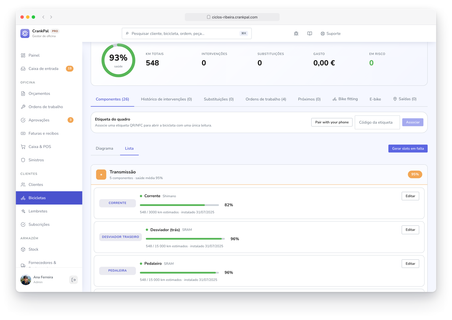Edit the Corrente component
The image size is (452, 320).
(x=410, y=196)
